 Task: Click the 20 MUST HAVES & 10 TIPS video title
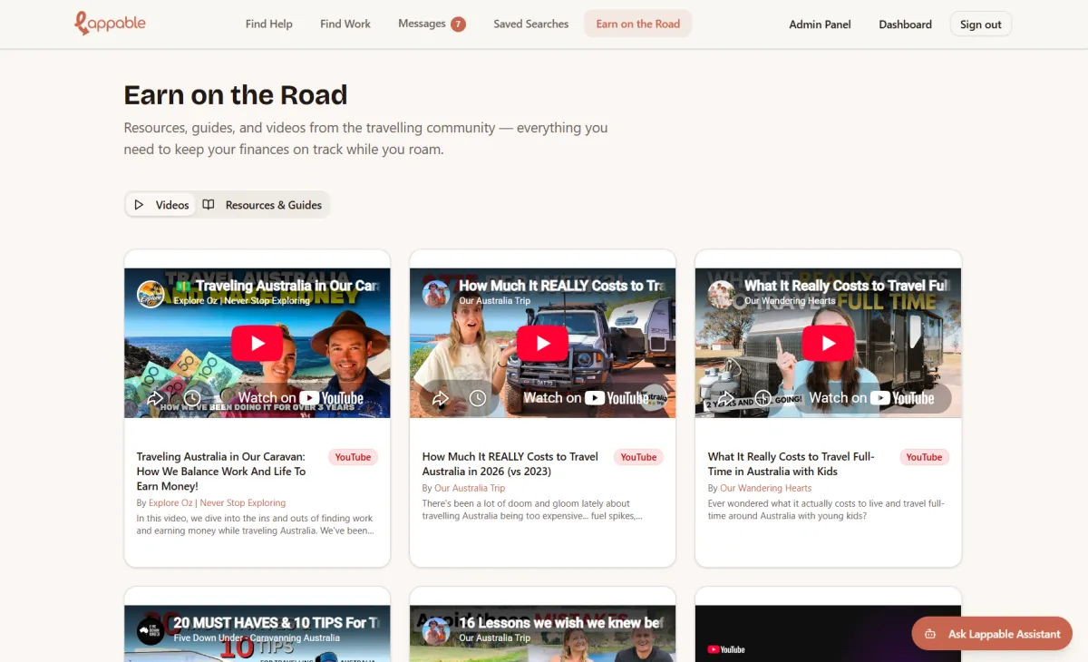[x=277, y=622]
